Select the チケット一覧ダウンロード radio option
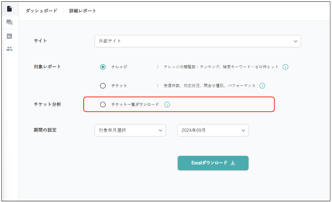Viewport: 332px width, 202px height. pos(103,104)
